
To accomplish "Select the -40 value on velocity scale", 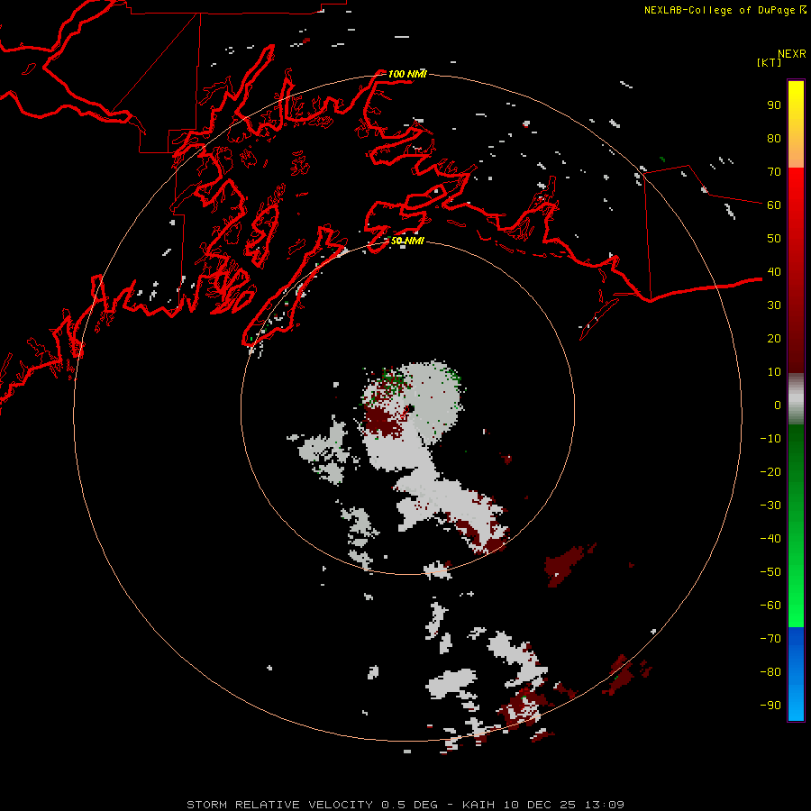I will coord(770,539).
